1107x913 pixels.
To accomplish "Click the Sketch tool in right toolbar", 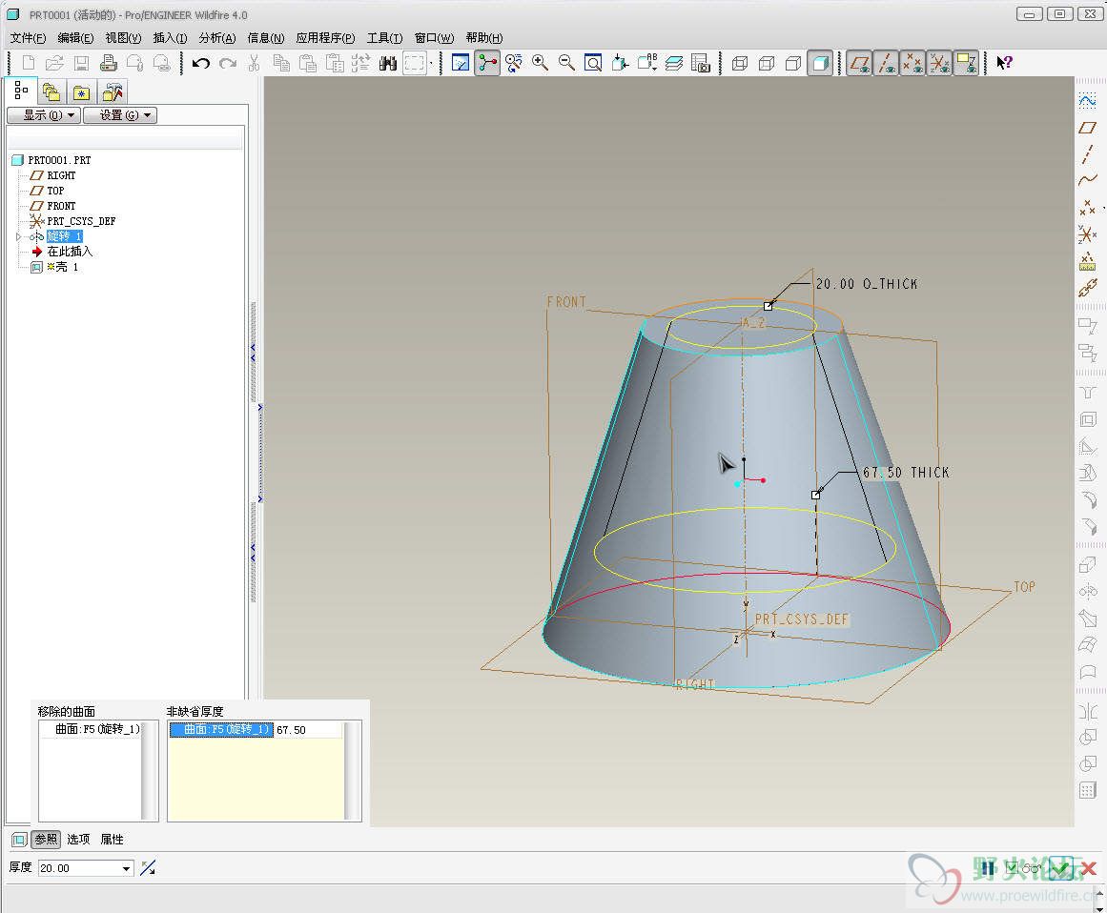I will coord(1087,101).
